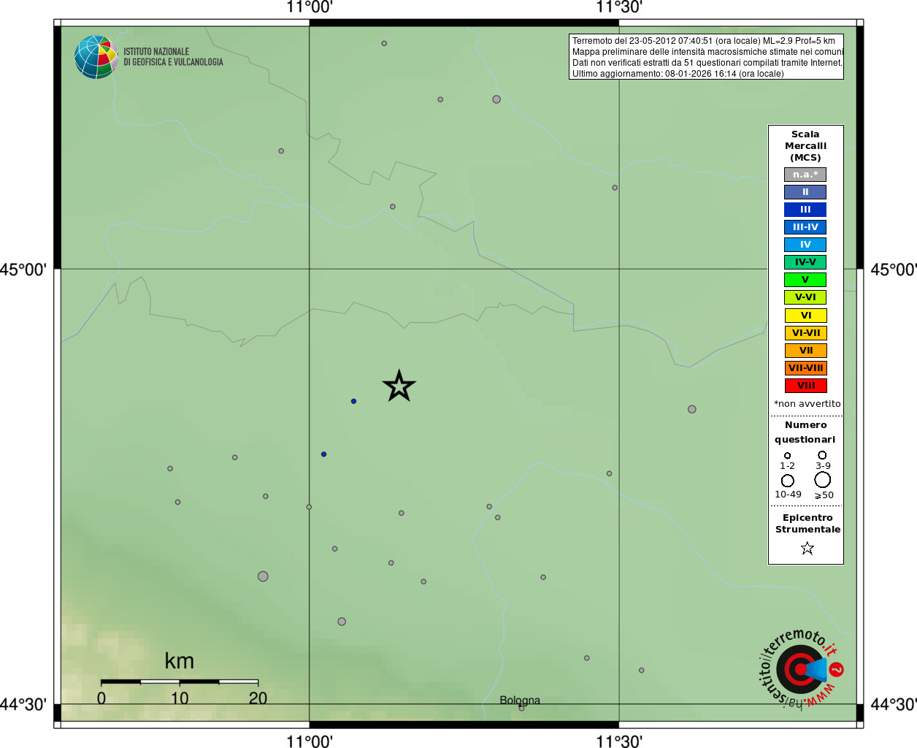The image size is (917, 748).
Task: Click the yellow VI intensity swatch
Action: 805,316
